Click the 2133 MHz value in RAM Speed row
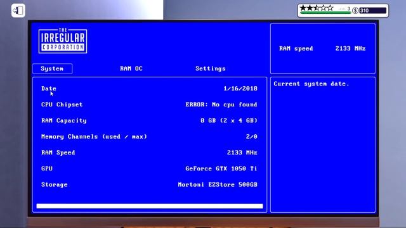The width and height of the screenshot is (406, 228). 242,153
